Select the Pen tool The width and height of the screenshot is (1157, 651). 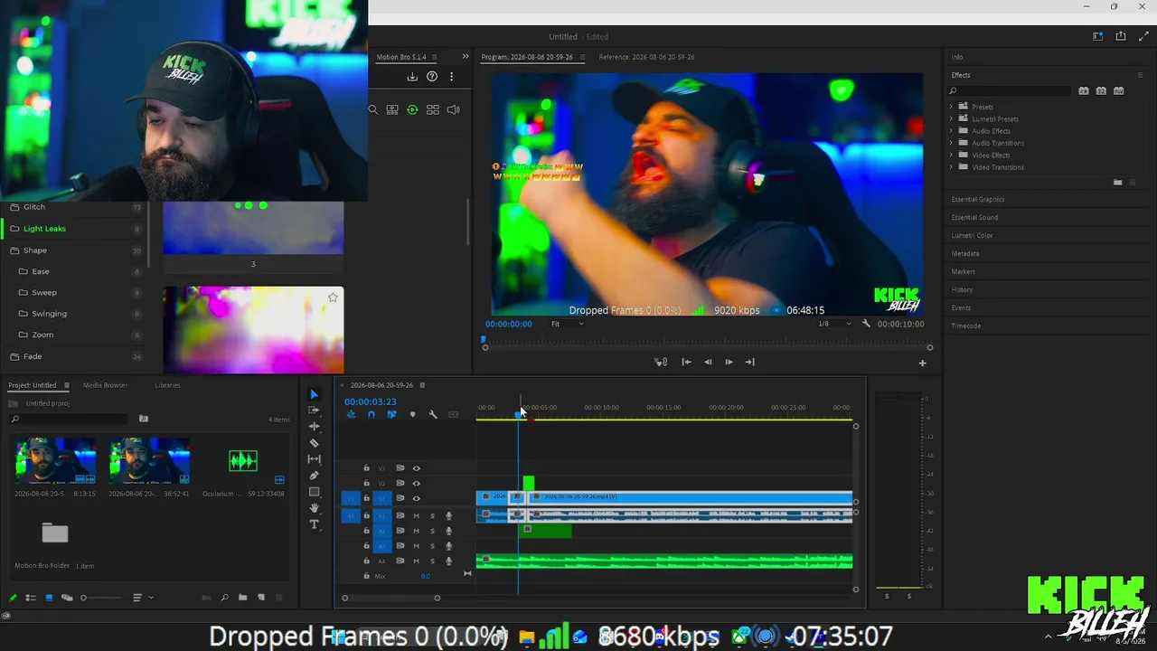tap(315, 476)
